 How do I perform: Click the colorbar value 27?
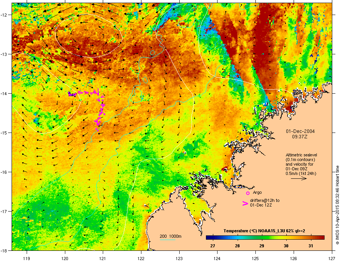[213, 246]
